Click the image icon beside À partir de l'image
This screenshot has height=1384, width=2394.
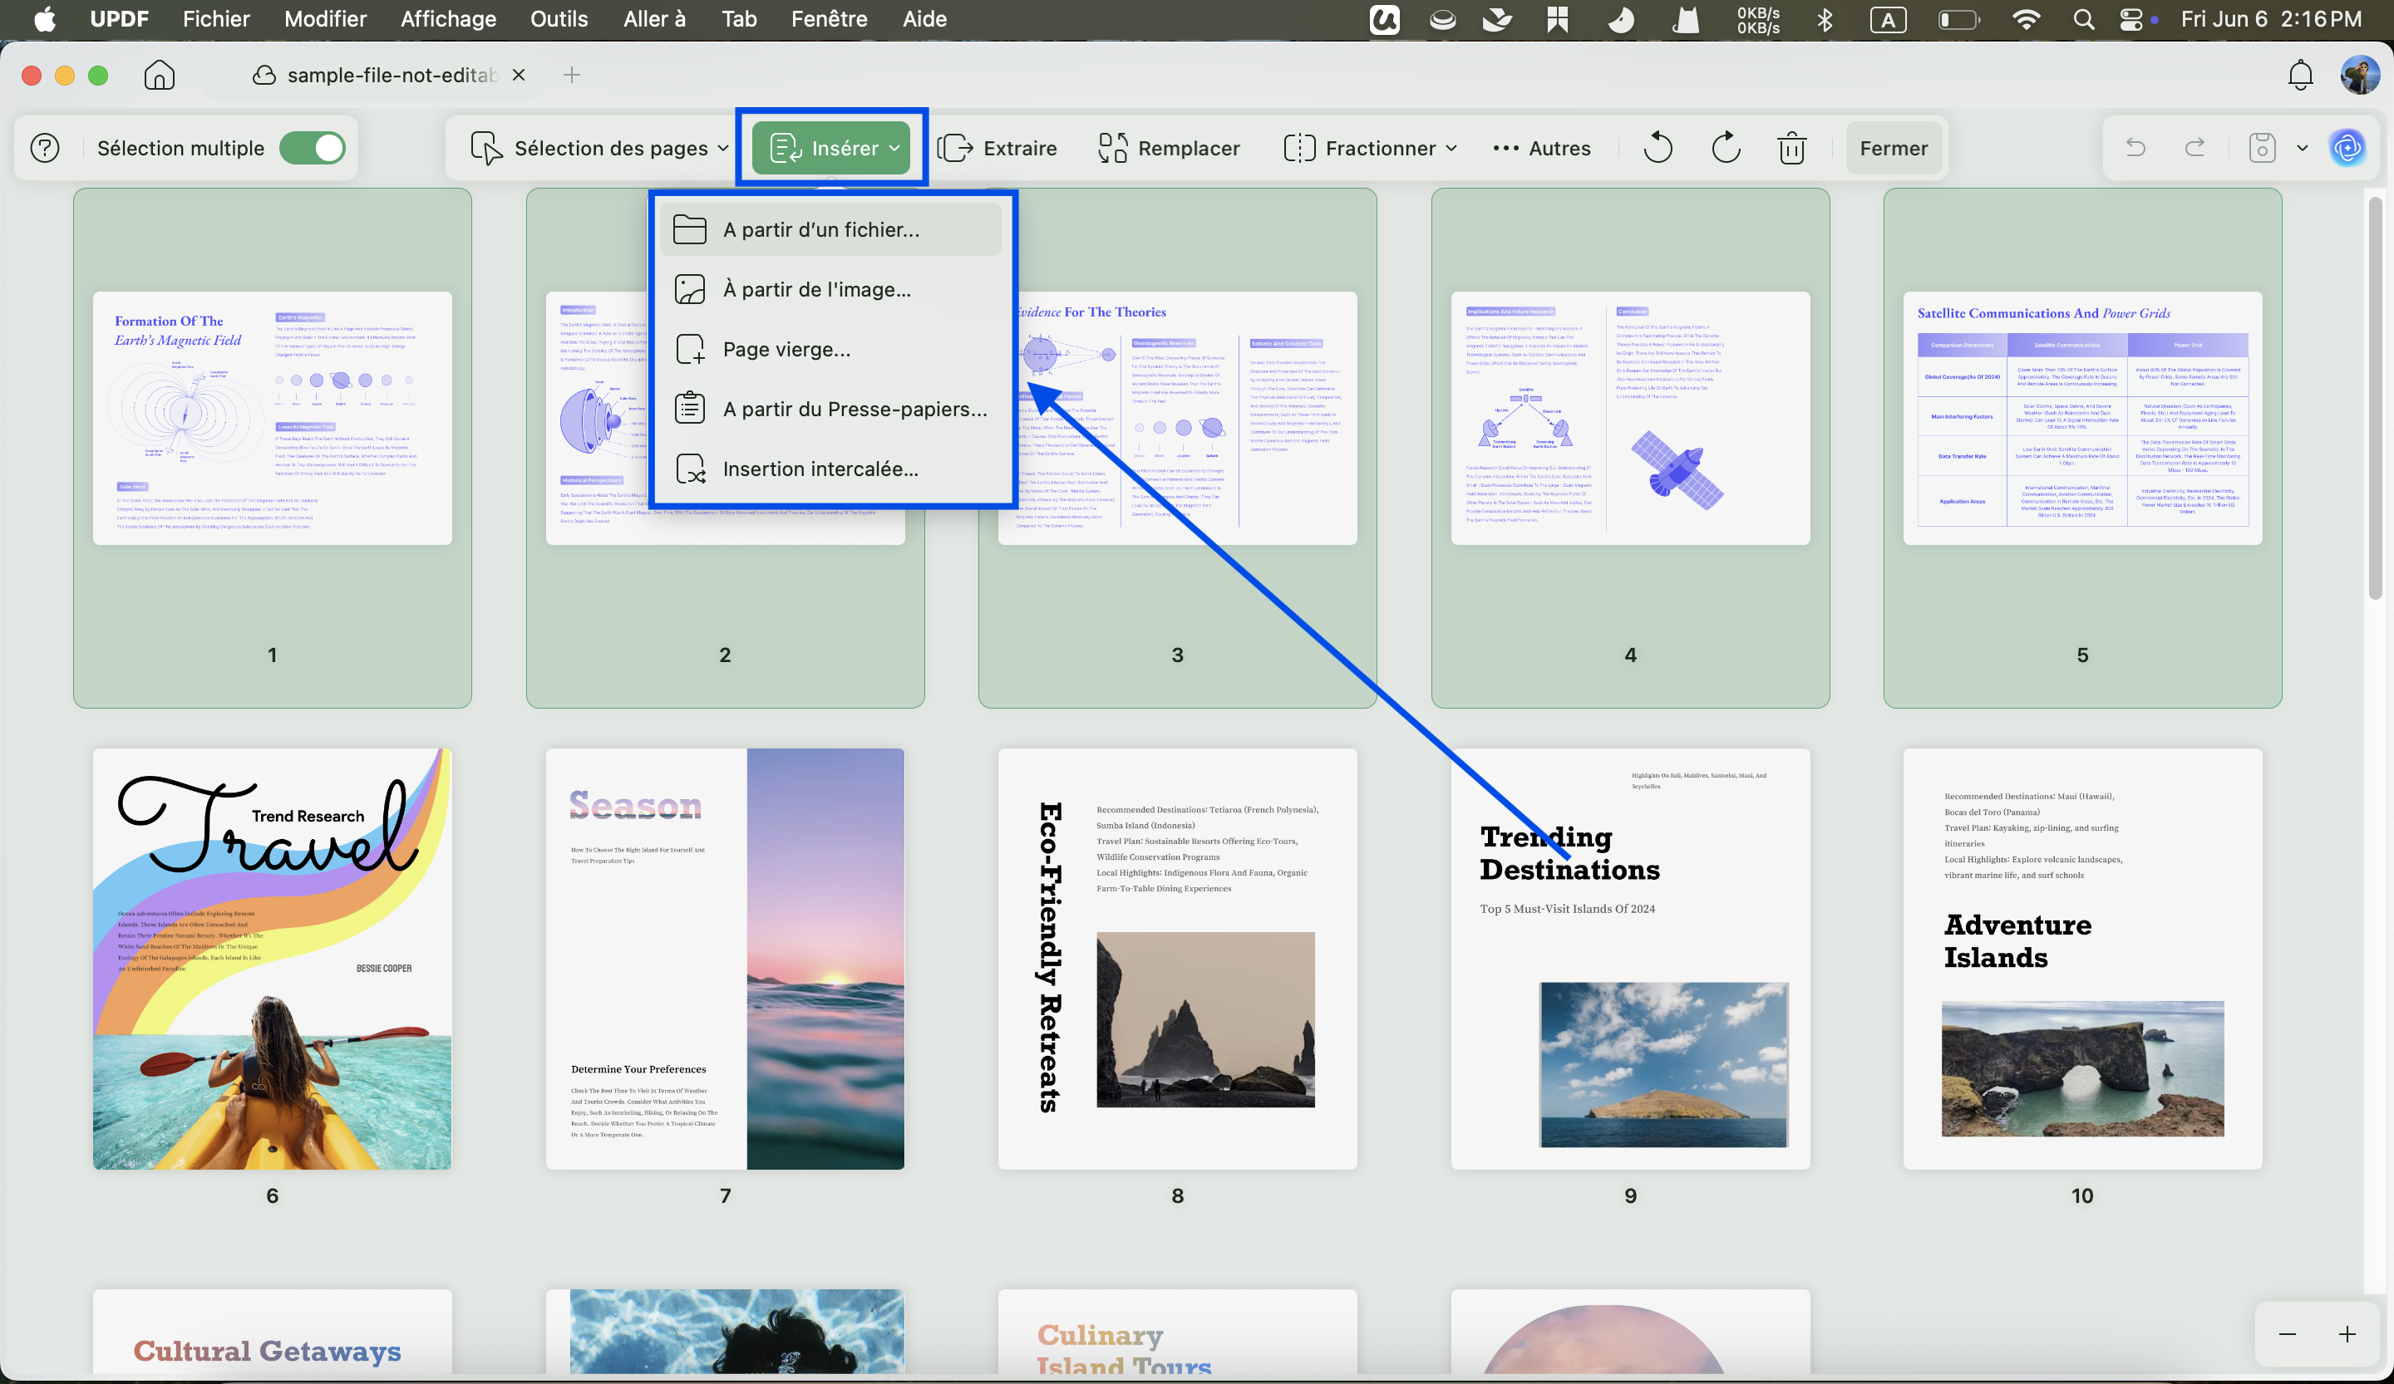[690, 290]
